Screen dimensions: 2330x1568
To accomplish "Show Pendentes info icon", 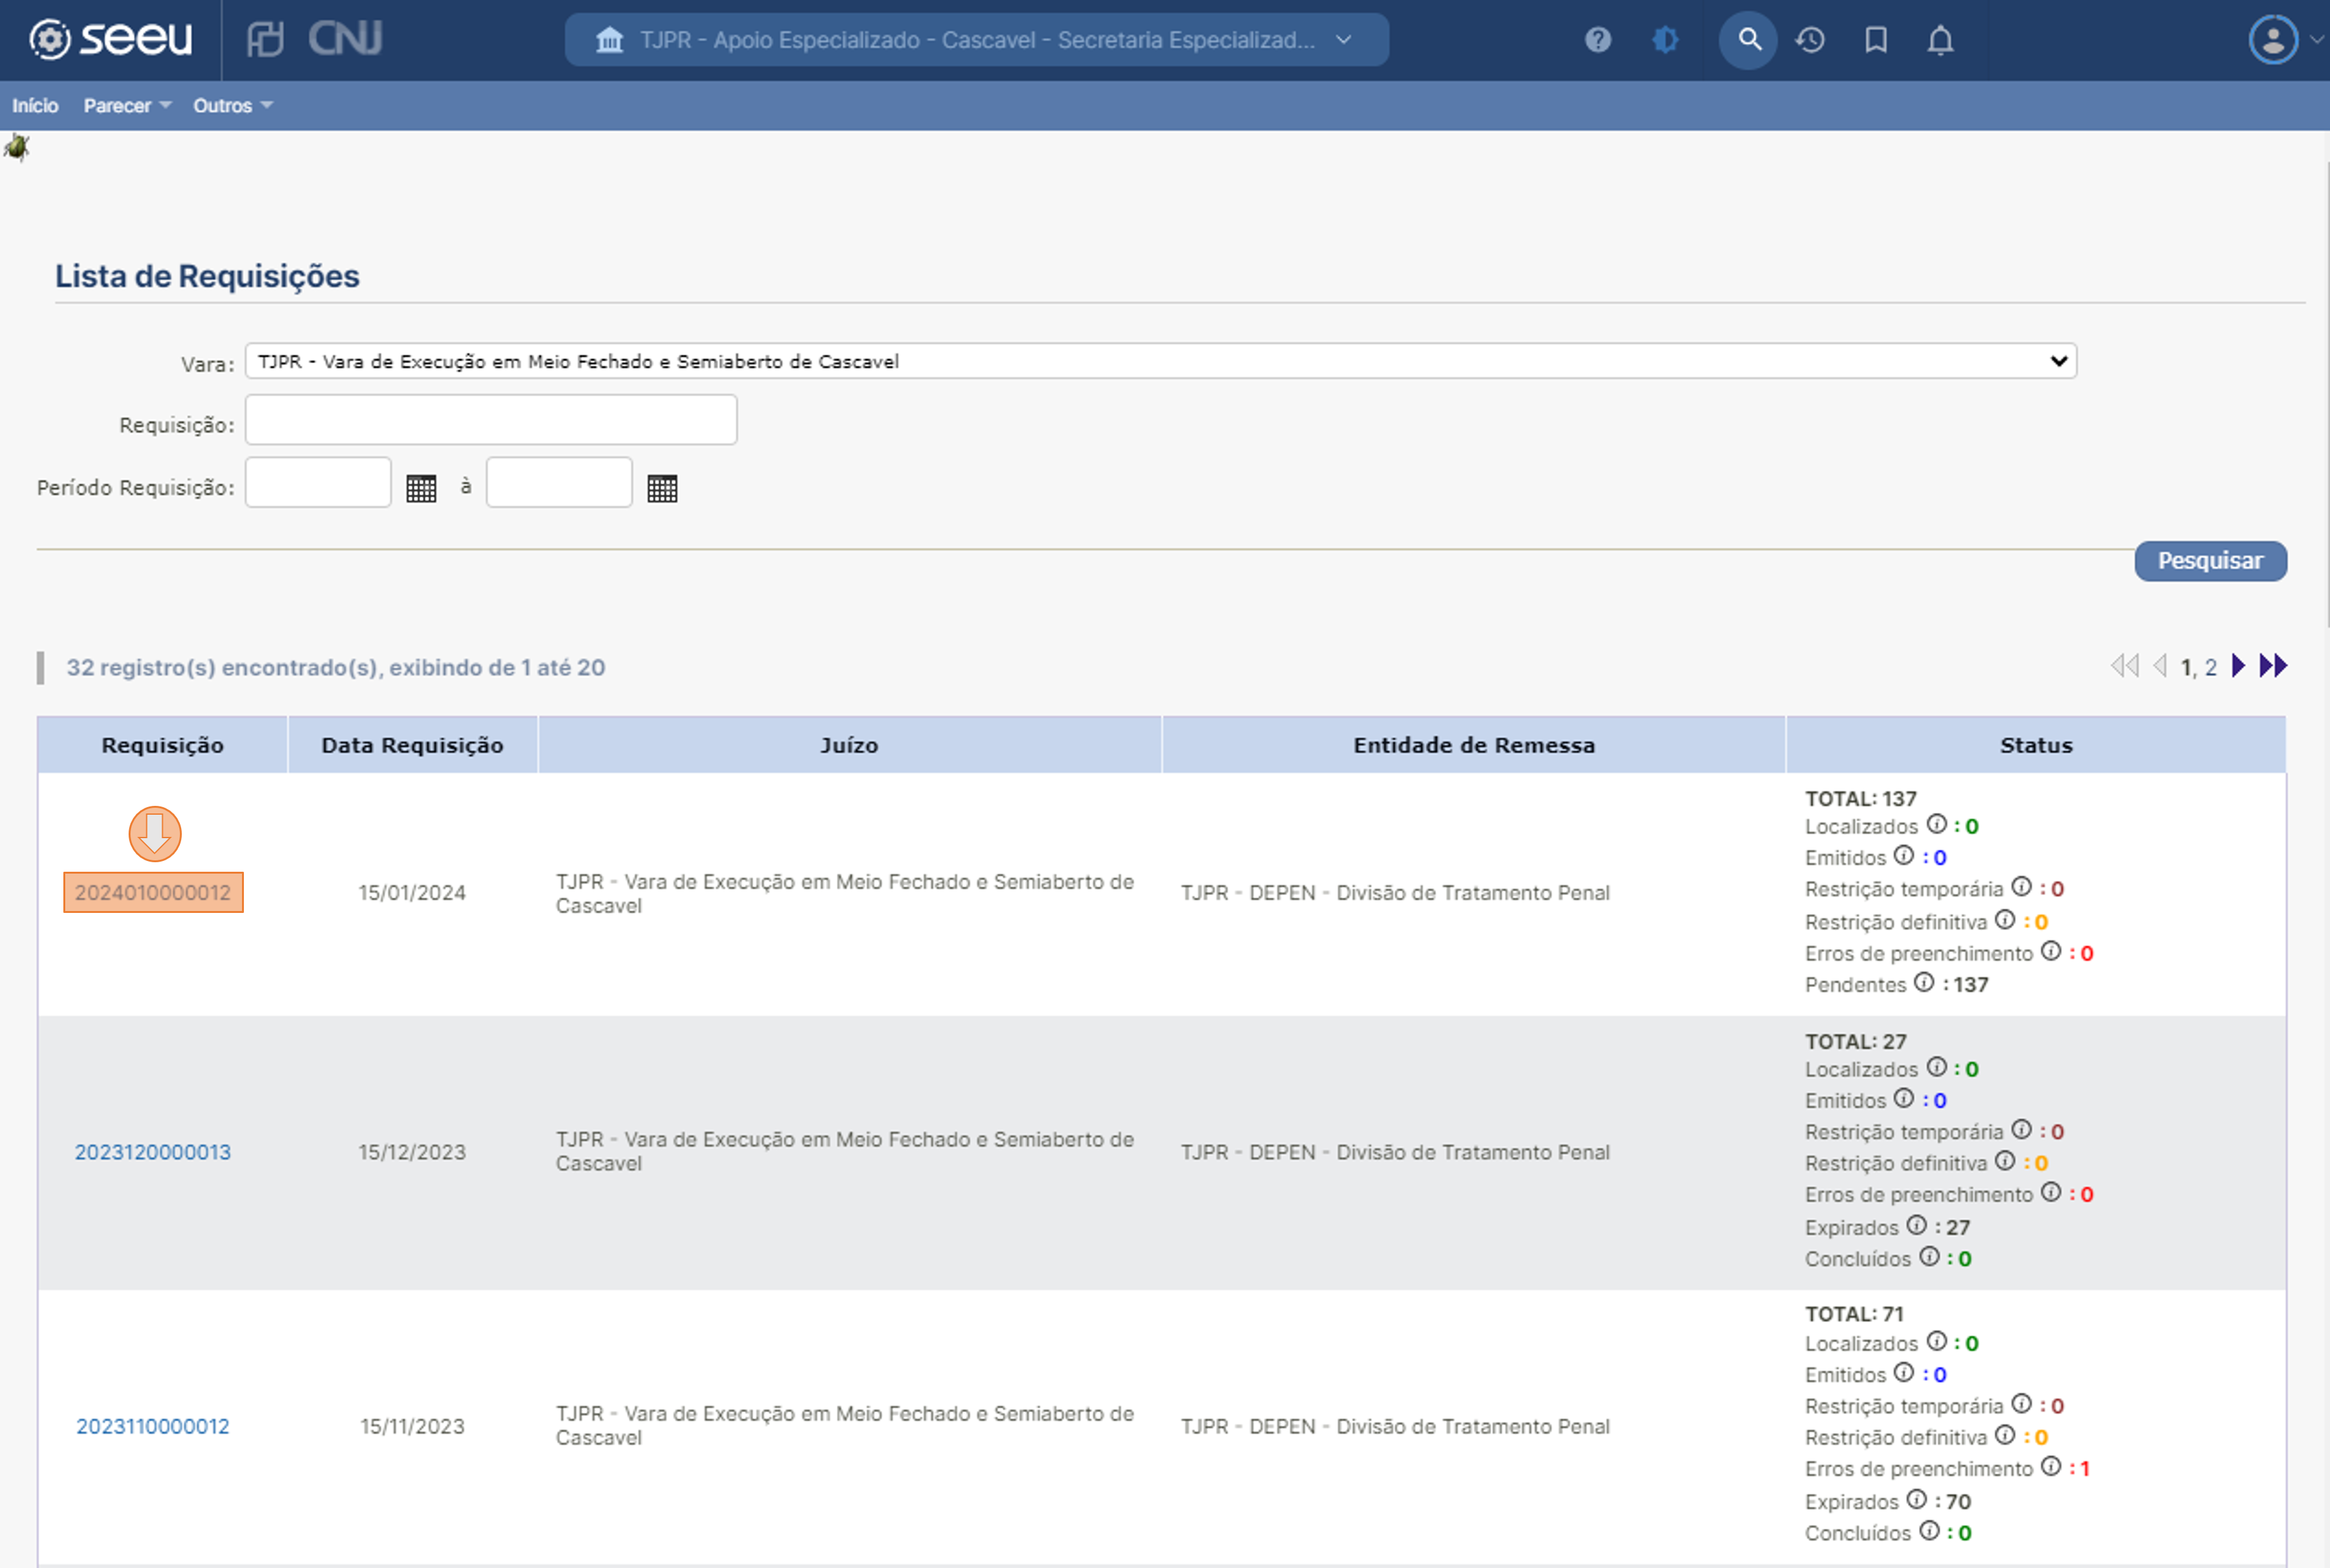I will coord(1924,982).
